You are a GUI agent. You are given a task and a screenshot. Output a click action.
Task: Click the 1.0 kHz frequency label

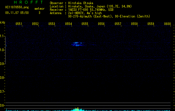pos(2,50)
